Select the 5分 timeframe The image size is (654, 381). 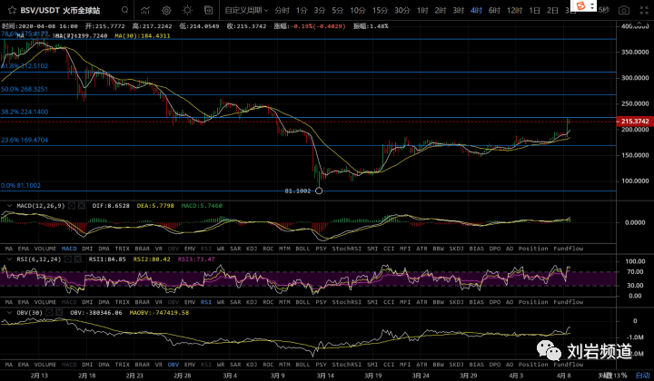point(337,10)
